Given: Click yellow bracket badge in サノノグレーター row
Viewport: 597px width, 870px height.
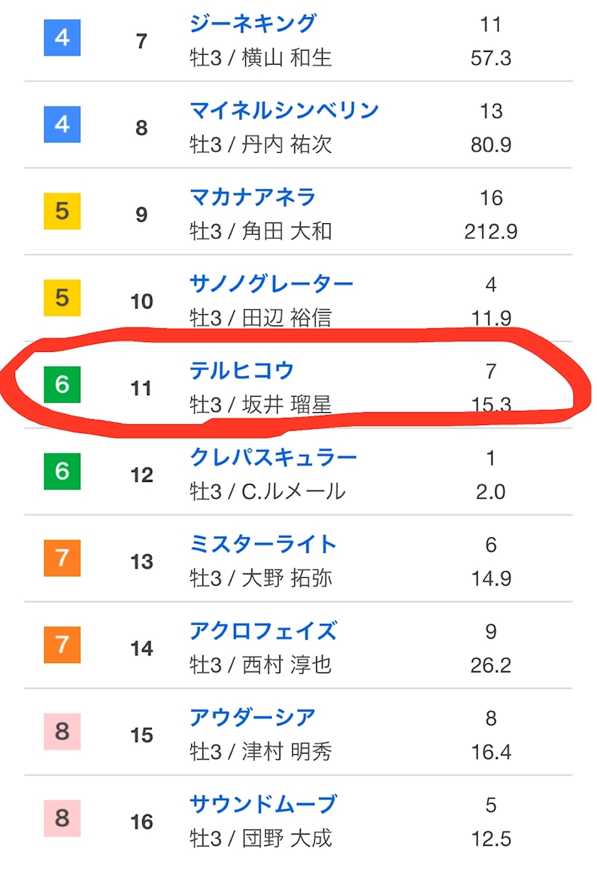Looking at the screenshot, I should point(62,299).
